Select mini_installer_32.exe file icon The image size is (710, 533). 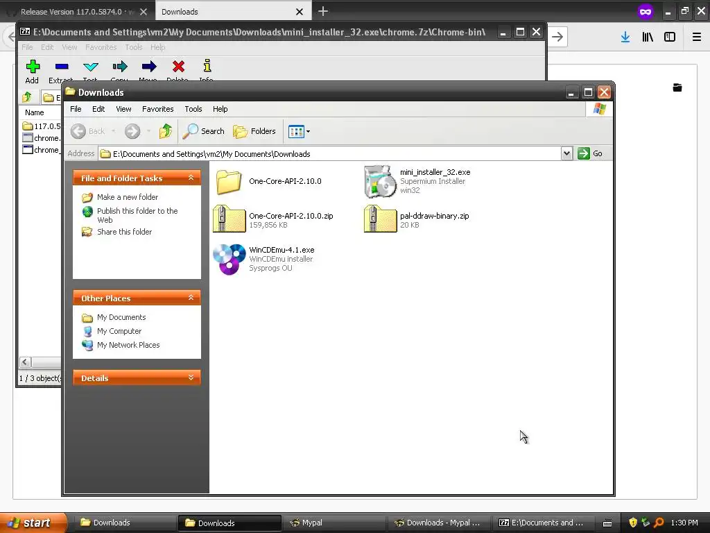[380, 181]
